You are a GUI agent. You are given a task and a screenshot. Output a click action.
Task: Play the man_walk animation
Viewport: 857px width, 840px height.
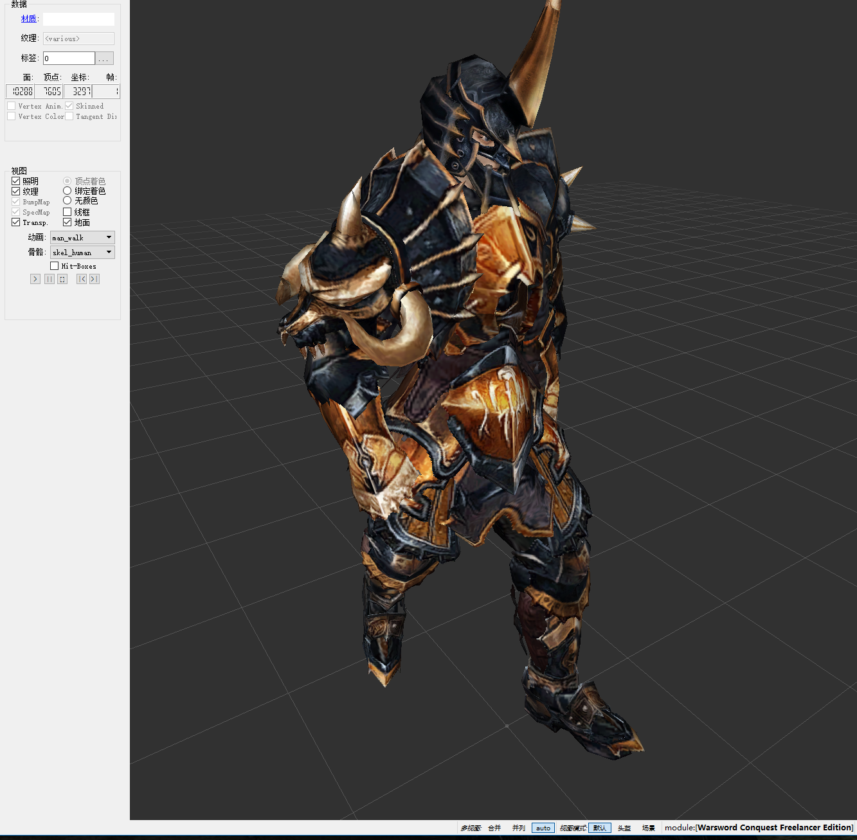[35, 279]
